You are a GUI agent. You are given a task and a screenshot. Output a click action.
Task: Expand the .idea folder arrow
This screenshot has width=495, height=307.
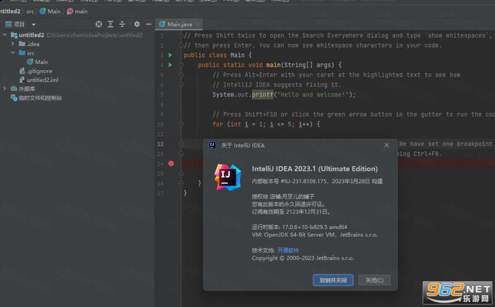point(12,43)
